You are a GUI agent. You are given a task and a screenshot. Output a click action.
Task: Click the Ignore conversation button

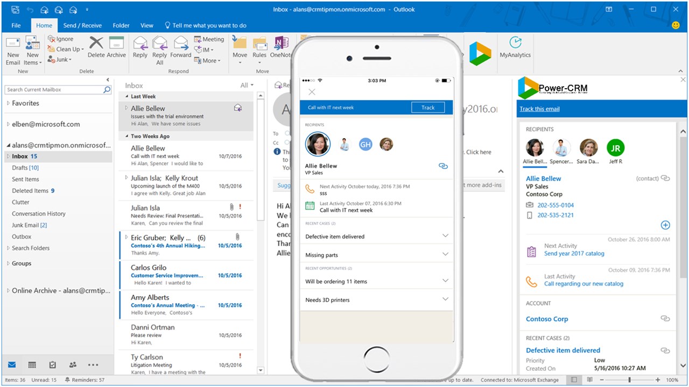(x=61, y=39)
